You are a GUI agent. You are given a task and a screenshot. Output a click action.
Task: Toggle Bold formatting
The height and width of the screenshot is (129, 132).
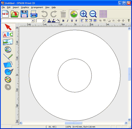pos(63,21)
